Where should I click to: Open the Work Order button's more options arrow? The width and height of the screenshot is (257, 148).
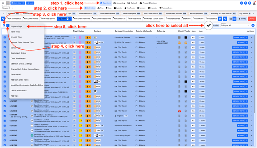[x=24, y=3]
